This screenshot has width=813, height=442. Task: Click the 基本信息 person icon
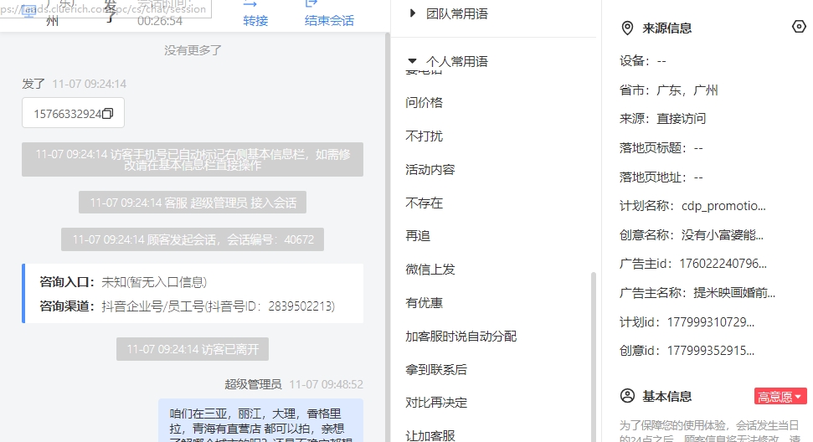(627, 397)
